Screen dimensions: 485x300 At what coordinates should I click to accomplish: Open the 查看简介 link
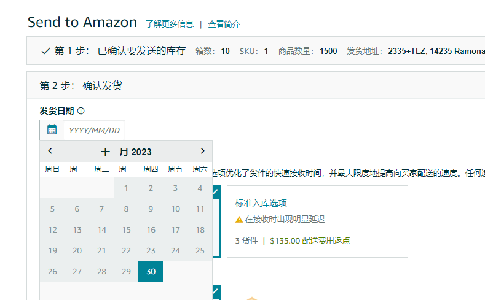(x=224, y=24)
